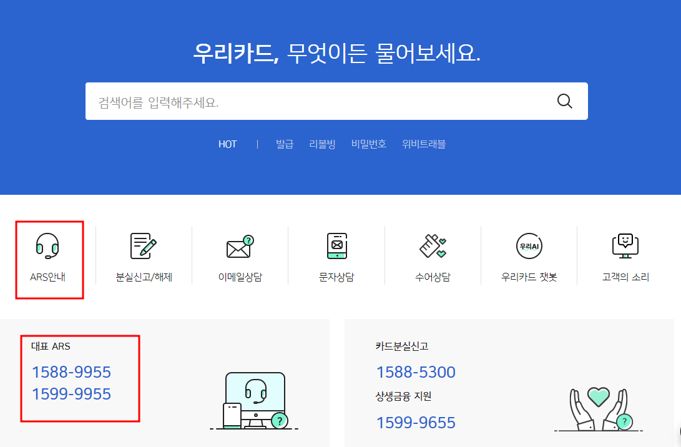Click the 1599-9955 ARS number
This screenshot has height=447, width=681.
(72, 395)
